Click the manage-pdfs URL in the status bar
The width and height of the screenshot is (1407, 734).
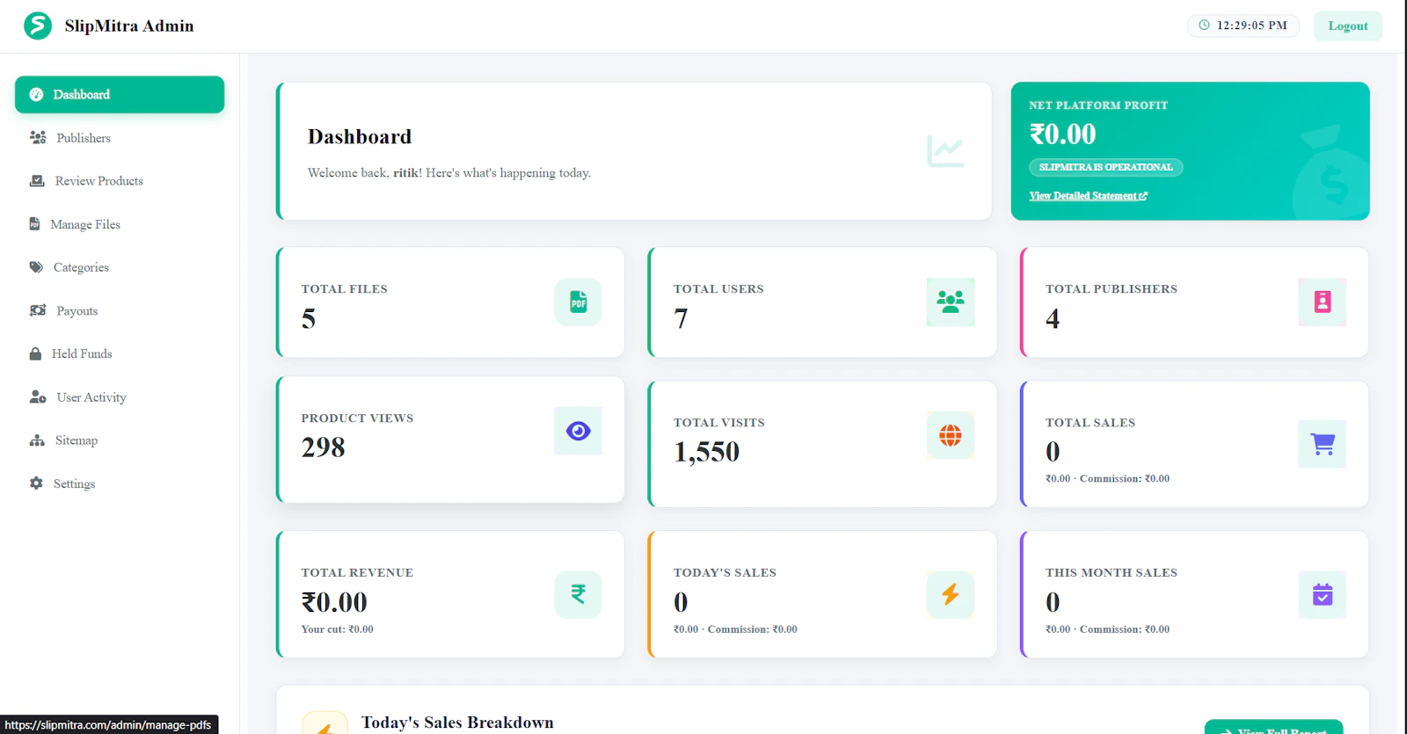point(108,725)
